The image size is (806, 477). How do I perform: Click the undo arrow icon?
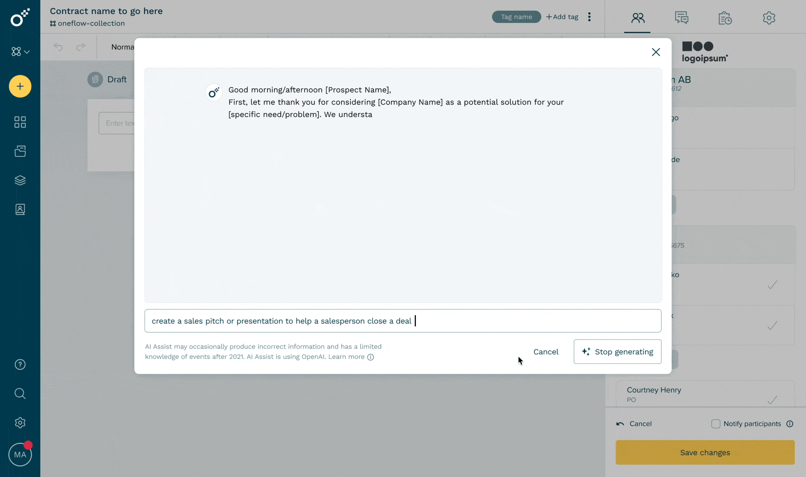(x=59, y=47)
